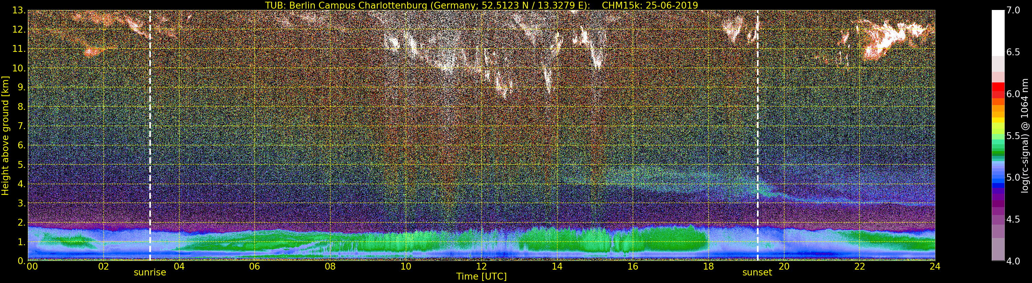The image size is (1032, 283).
Task: Select the white dashed sunset line
Action: pos(758,135)
